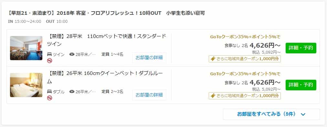Open the 【禁煙】28平米 スタンダードツイン title
327x127 pixels.
(x=107, y=40)
